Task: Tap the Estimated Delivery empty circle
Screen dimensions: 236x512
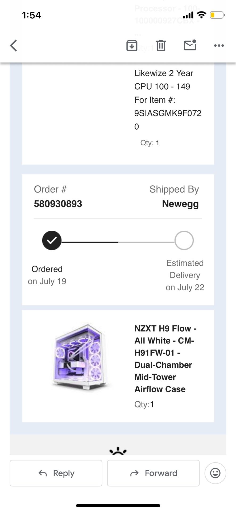Action: click(x=184, y=240)
